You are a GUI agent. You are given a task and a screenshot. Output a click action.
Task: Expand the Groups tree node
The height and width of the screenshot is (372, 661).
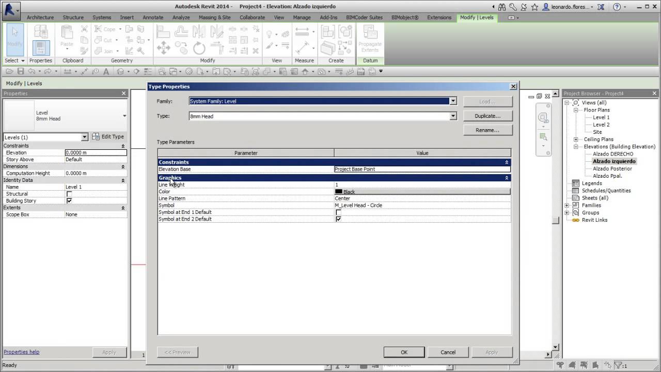[567, 212]
